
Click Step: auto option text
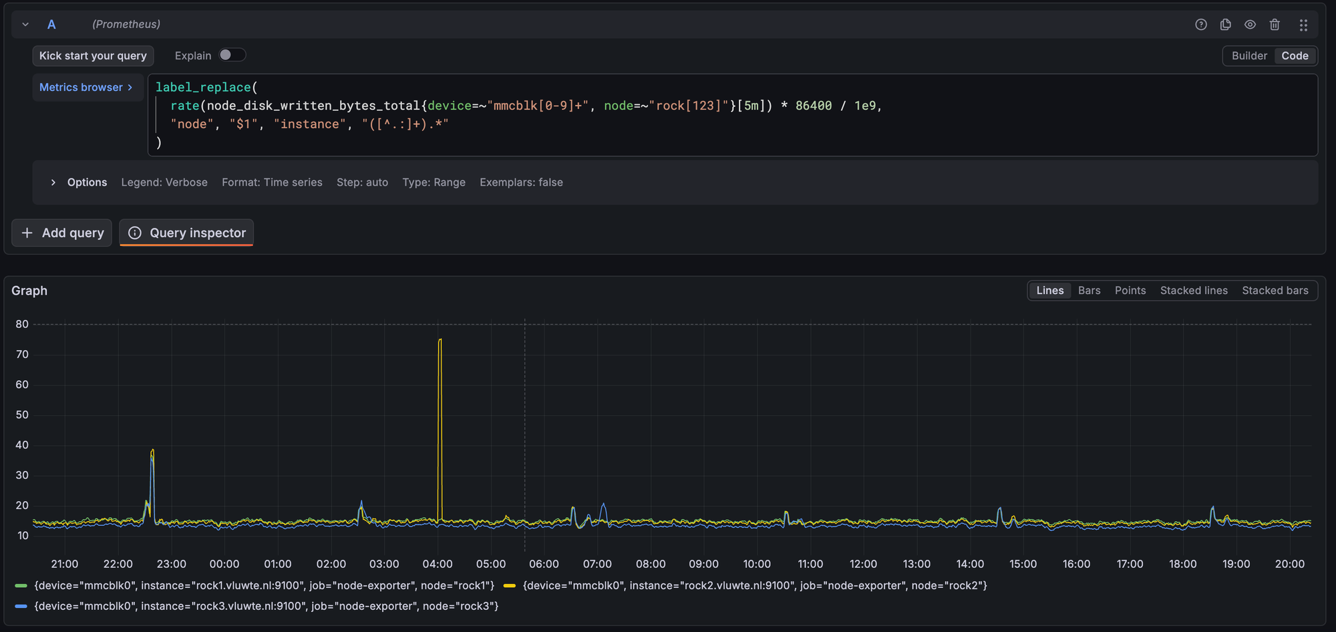click(x=362, y=182)
